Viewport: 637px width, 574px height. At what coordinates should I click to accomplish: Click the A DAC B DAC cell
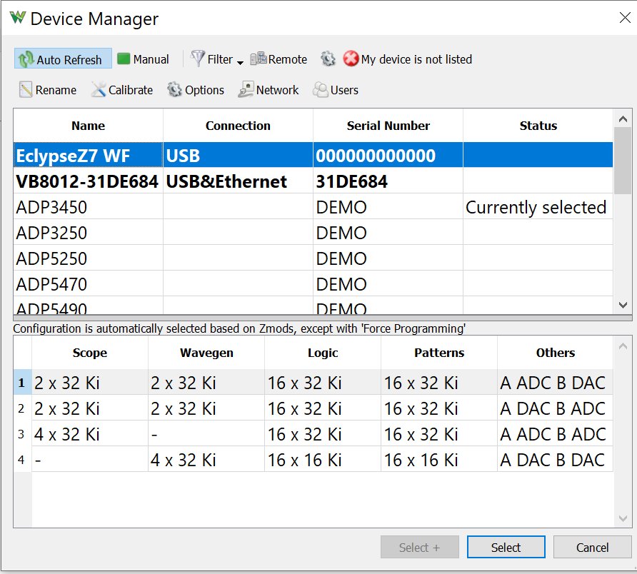[555, 460]
